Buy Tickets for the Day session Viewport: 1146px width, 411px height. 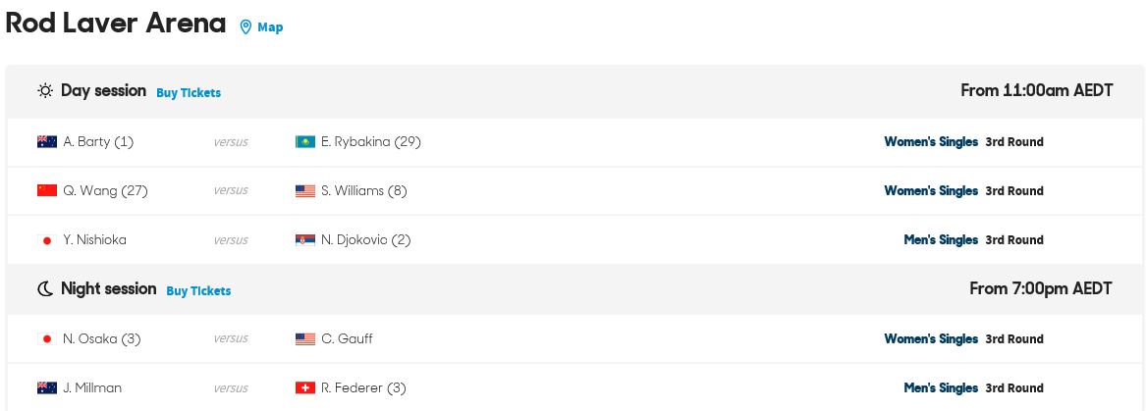189,93
